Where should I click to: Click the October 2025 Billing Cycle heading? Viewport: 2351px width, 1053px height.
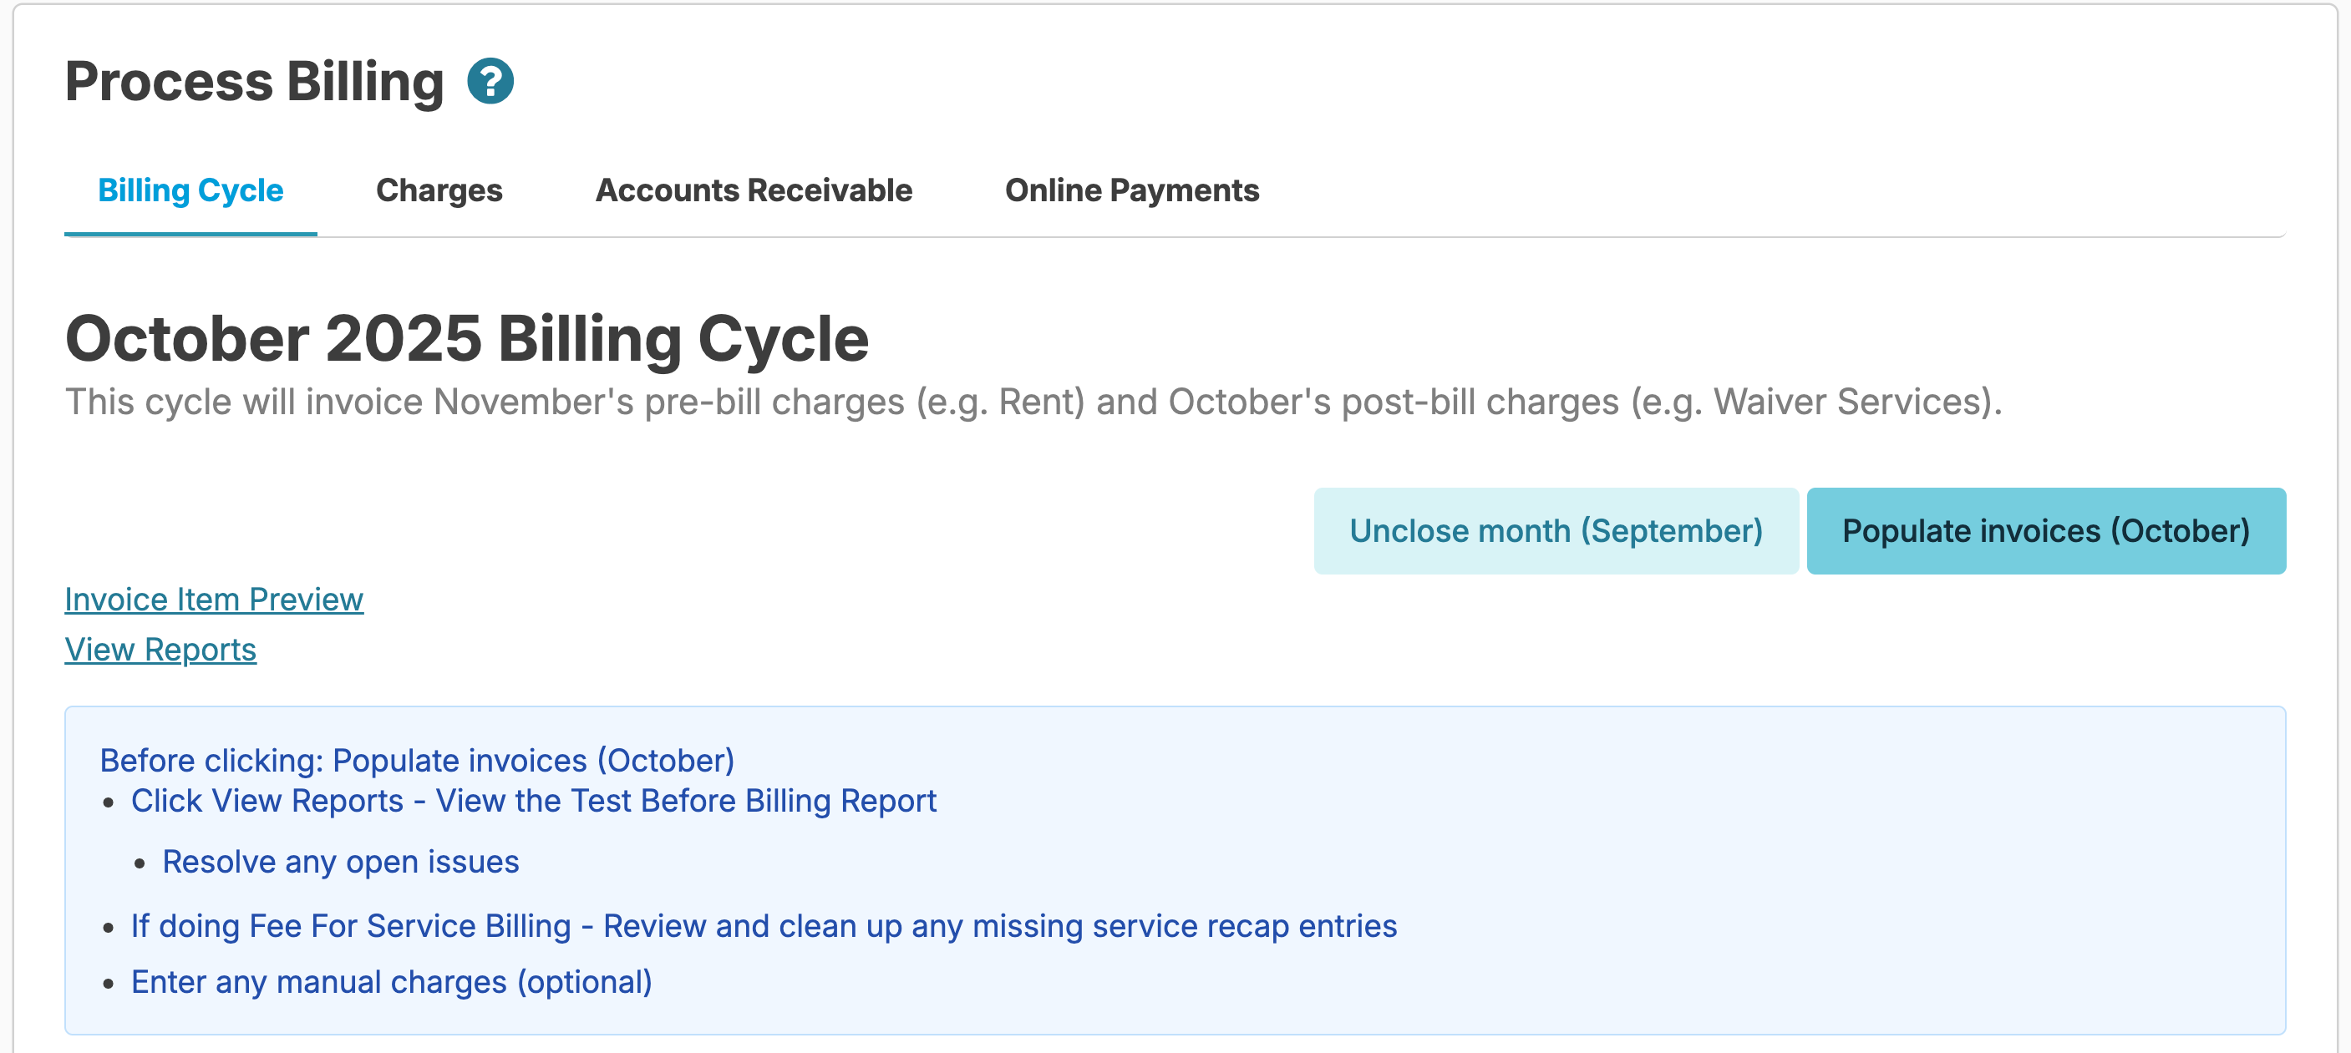point(466,338)
